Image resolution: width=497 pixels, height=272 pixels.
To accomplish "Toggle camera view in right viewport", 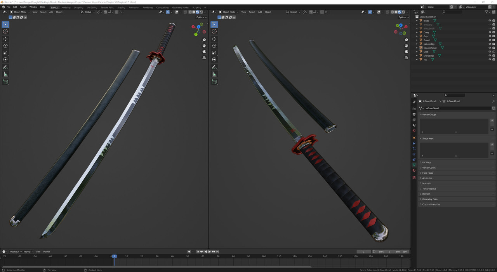I will coord(406,52).
